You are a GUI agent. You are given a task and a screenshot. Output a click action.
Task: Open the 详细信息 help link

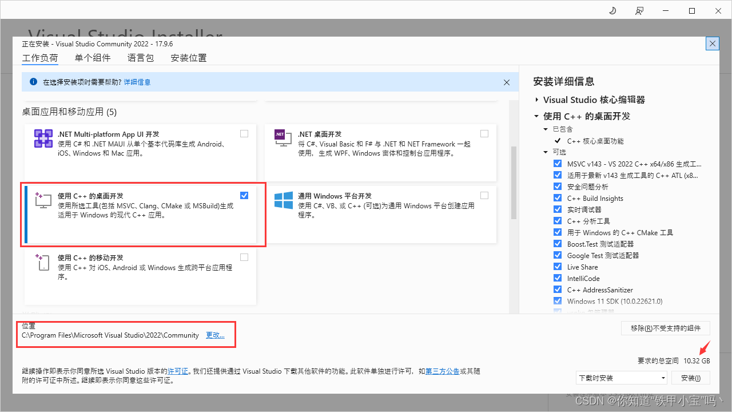(137, 82)
